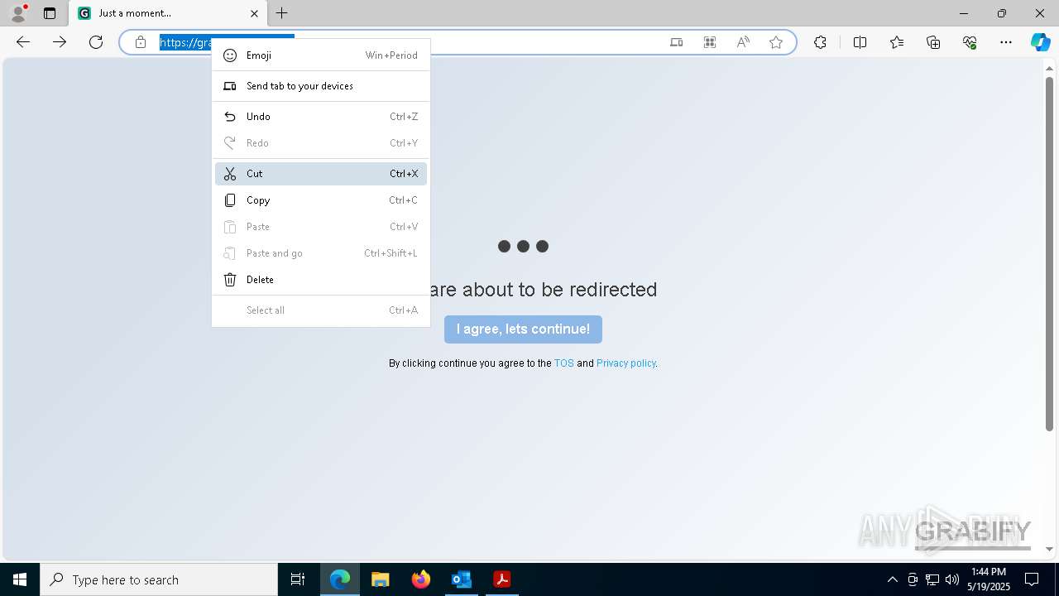Choose Select all in the context menu
Viewport: 1059px width, 596px height.
coord(321,310)
